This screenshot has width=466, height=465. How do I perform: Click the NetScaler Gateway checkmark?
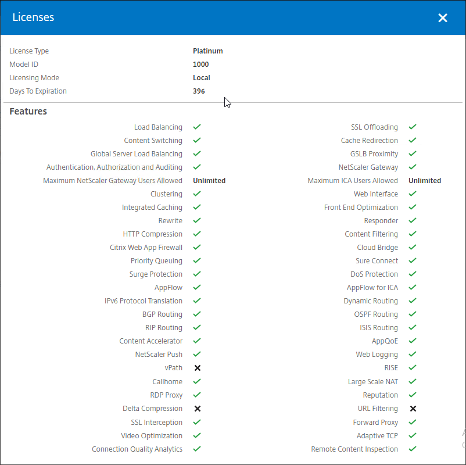(x=413, y=167)
